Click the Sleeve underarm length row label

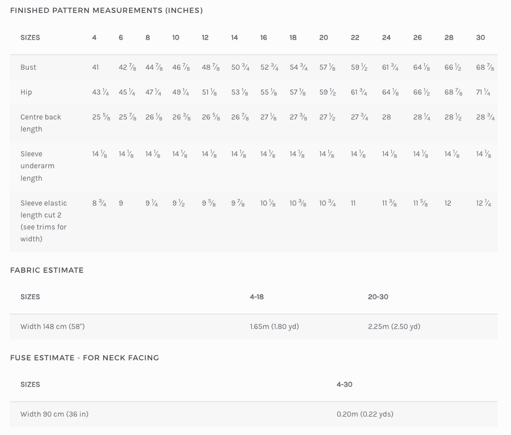(37, 166)
